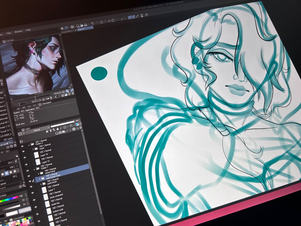Viewport: 301px width, 226px height.
Task: Open CLIP STUDIO launcher spiral icon
Action: click(72, 27)
